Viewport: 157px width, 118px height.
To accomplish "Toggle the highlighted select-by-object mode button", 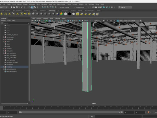I will pos(32,7).
